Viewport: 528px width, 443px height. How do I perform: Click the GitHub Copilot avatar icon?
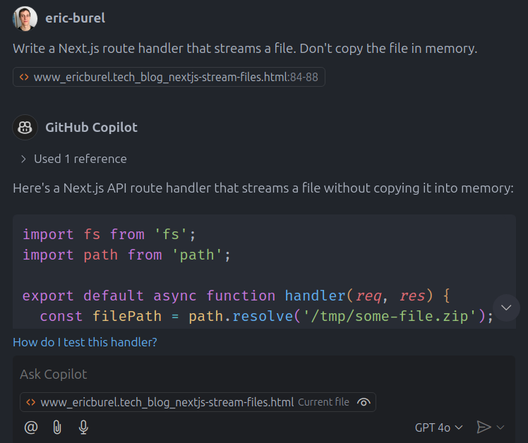pos(25,127)
